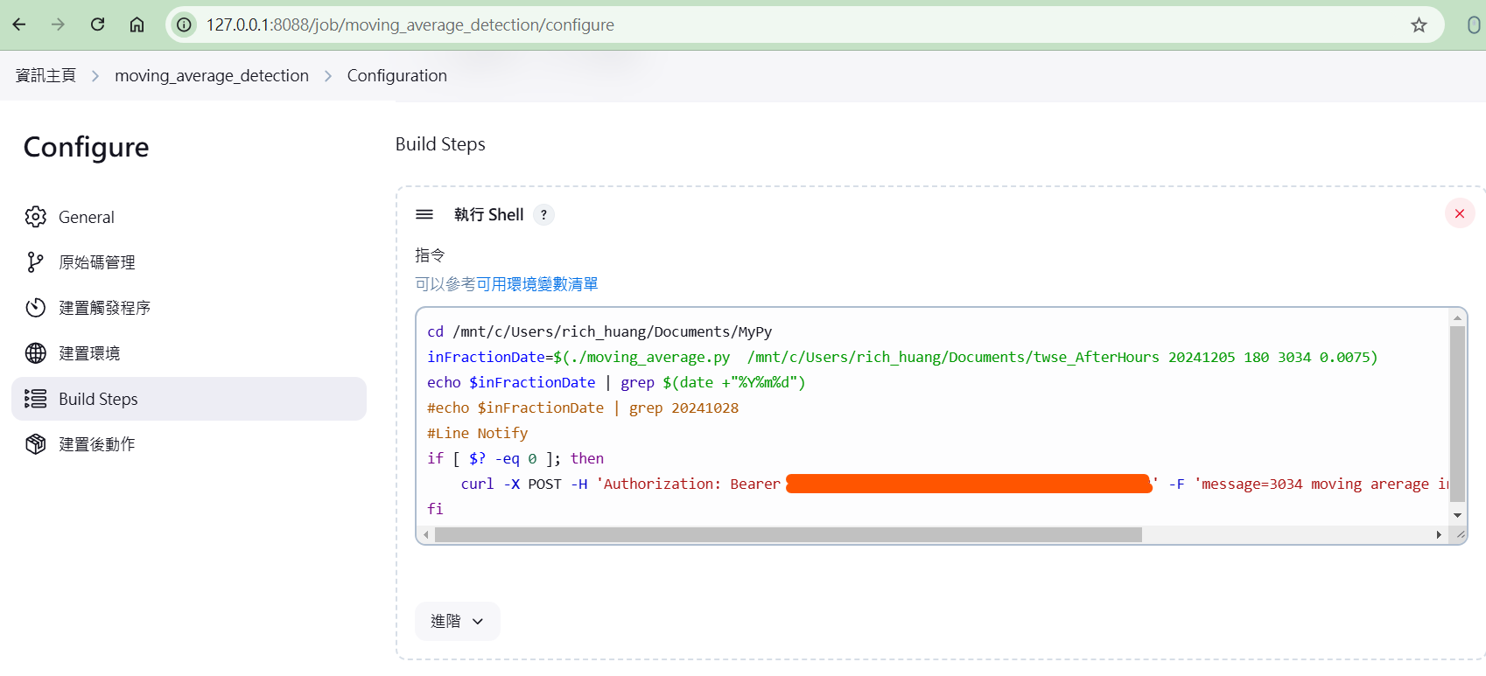Viewport: 1486px width, 676px height.
Task: Click the 建置後動作 package box icon
Action: coord(36,444)
